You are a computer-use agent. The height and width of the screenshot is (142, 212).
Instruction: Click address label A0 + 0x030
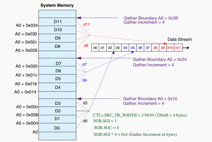click(x=26, y=34)
